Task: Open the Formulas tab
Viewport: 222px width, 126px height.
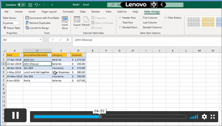Action: pos(68,12)
